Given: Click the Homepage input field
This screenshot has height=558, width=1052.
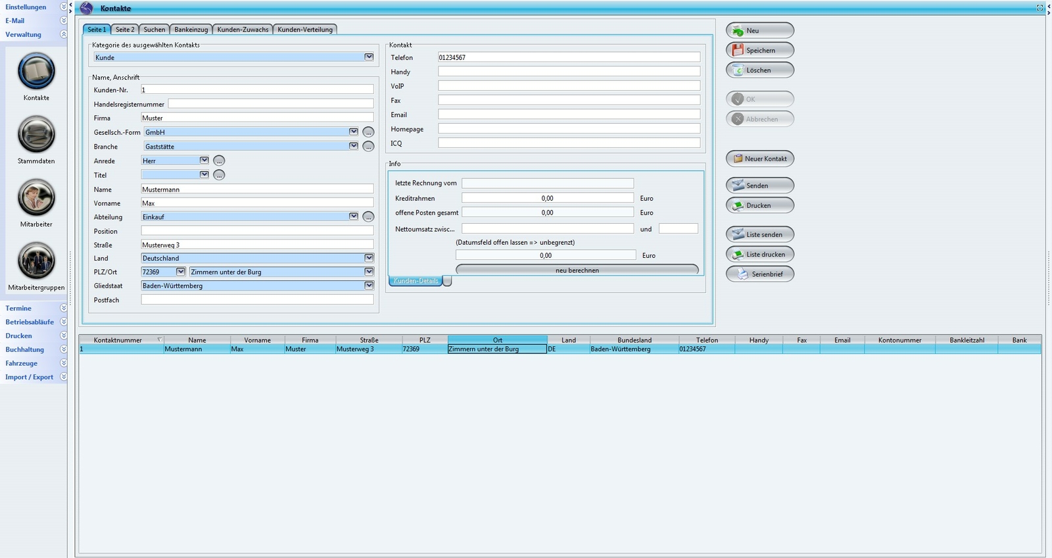Looking at the screenshot, I should click(569, 129).
